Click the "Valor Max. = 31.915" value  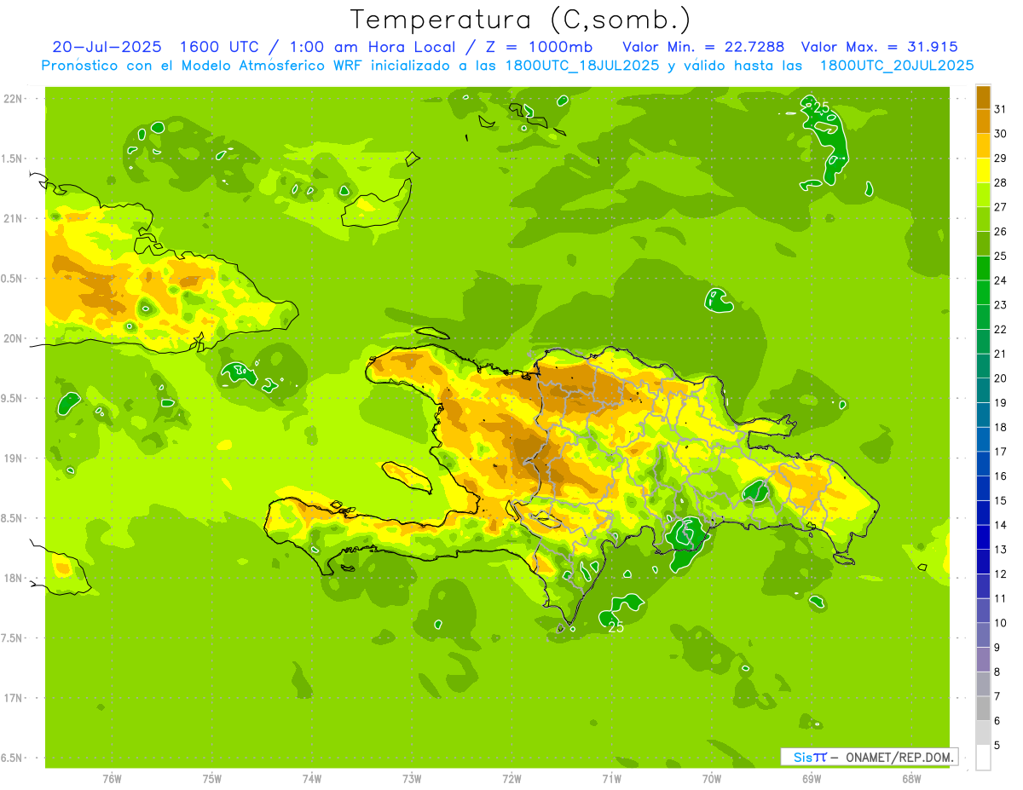879,47
